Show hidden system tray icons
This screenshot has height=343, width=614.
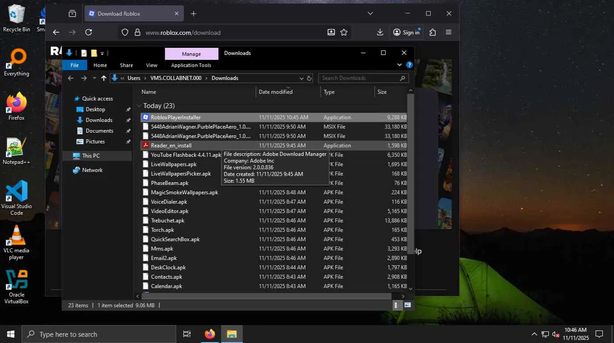[x=534, y=334]
